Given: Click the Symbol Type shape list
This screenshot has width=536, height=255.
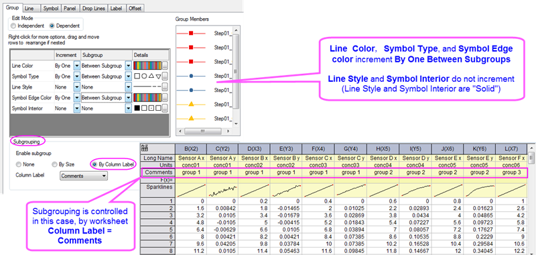Looking at the screenshot, I should pyautogui.click(x=147, y=76).
